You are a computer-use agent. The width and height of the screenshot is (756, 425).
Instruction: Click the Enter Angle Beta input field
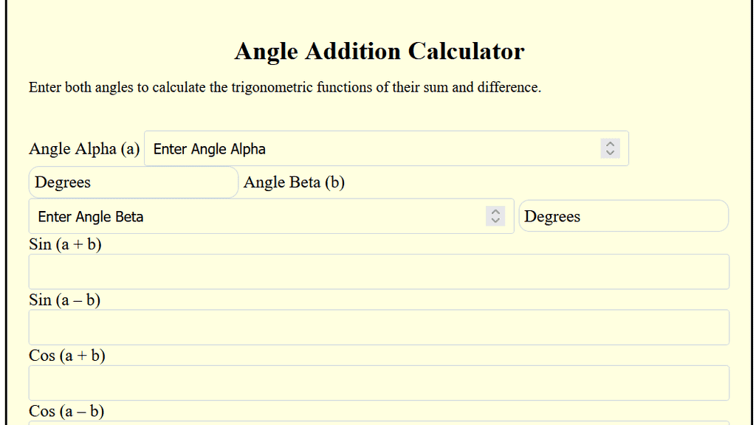(x=258, y=215)
